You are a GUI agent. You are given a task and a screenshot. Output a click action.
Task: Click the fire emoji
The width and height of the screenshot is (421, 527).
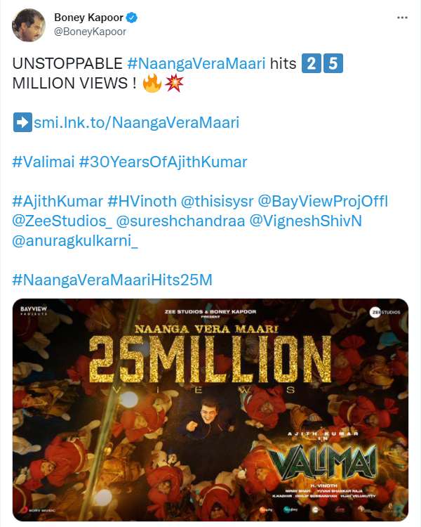pyautogui.click(x=152, y=83)
